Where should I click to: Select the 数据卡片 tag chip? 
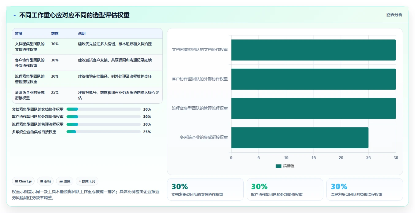click(x=87, y=181)
